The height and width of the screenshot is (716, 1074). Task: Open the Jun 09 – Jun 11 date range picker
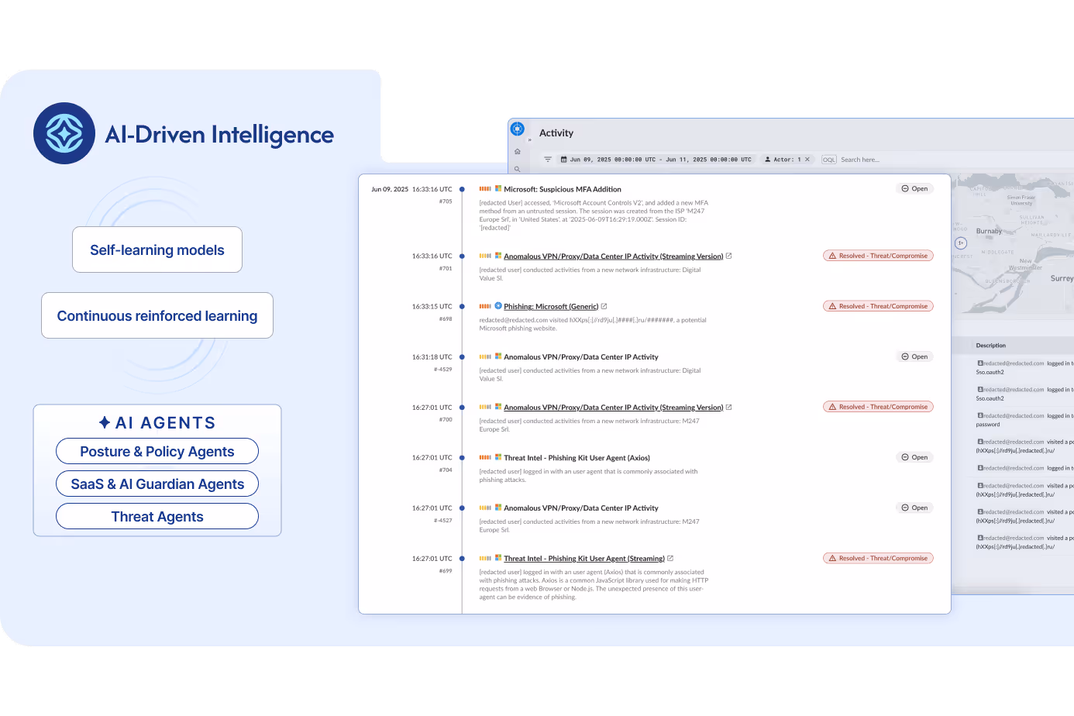(656, 160)
